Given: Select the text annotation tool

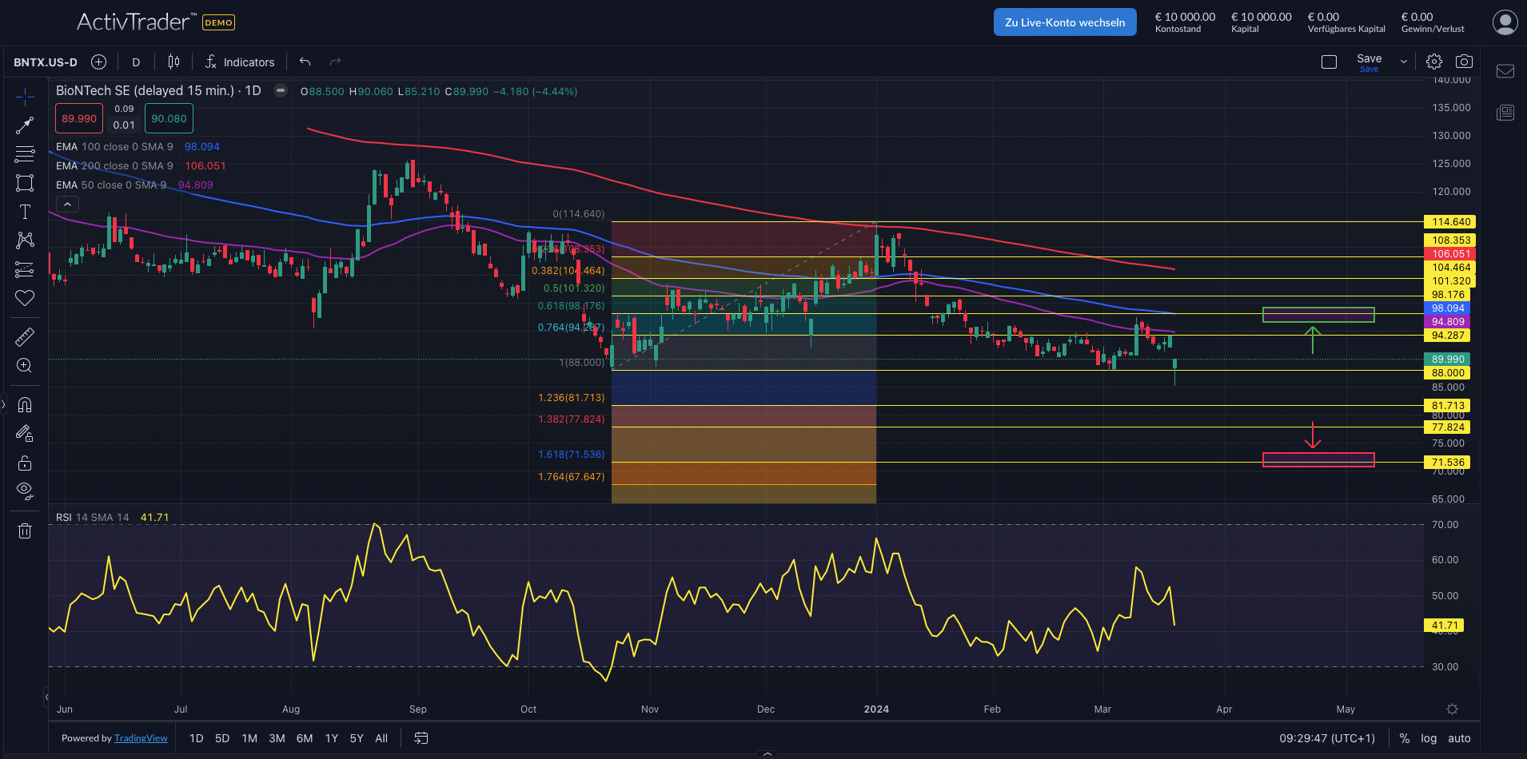Looking at the screenshot, I should tap(25, 212).
